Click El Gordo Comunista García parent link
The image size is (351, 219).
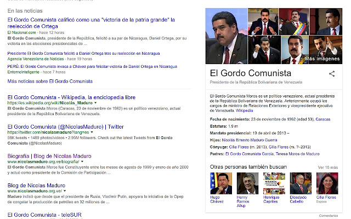(250, 154)
